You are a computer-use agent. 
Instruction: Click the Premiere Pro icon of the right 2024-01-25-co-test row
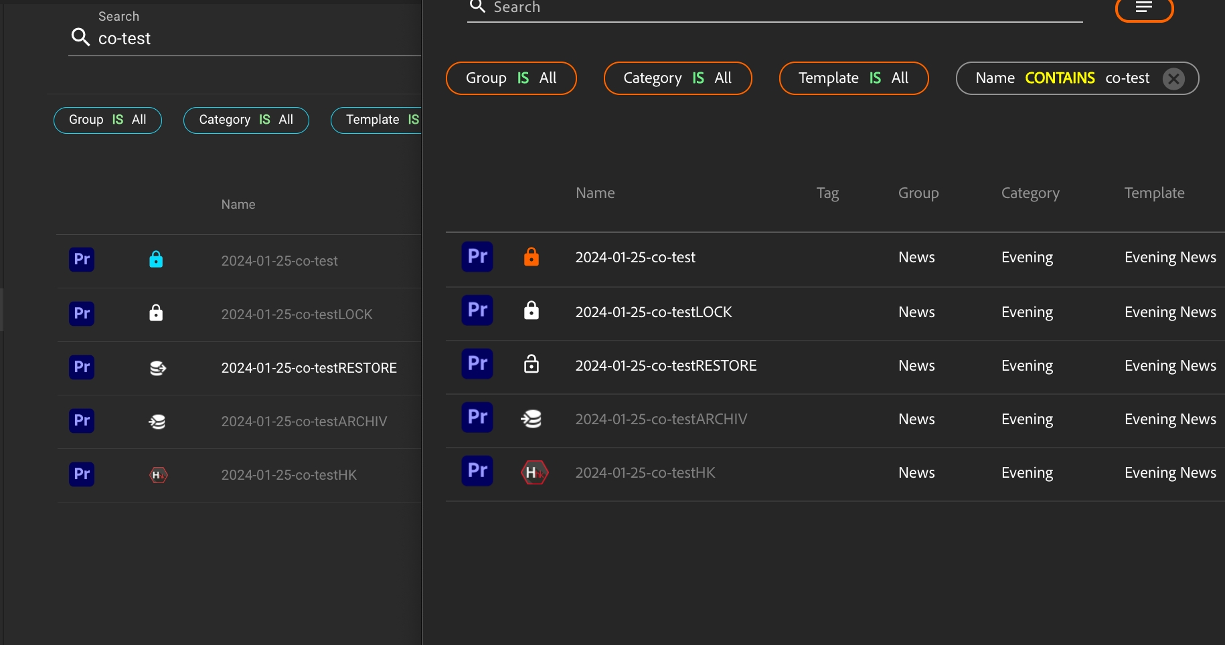click(x=477, y=257)
